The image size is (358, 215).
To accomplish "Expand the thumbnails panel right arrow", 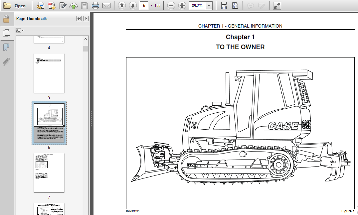I will 86,19.
